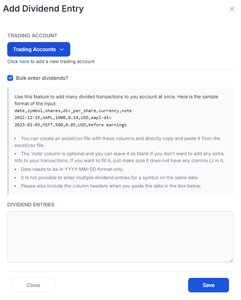Image resolution: width=241 pixels, height=300 pixels.
Task: Click the Close button at the bottom
Action: click(33, 285)
